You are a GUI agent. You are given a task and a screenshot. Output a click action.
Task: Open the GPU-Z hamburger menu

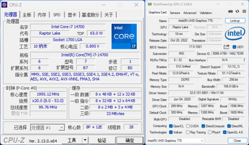pos(244,11)
